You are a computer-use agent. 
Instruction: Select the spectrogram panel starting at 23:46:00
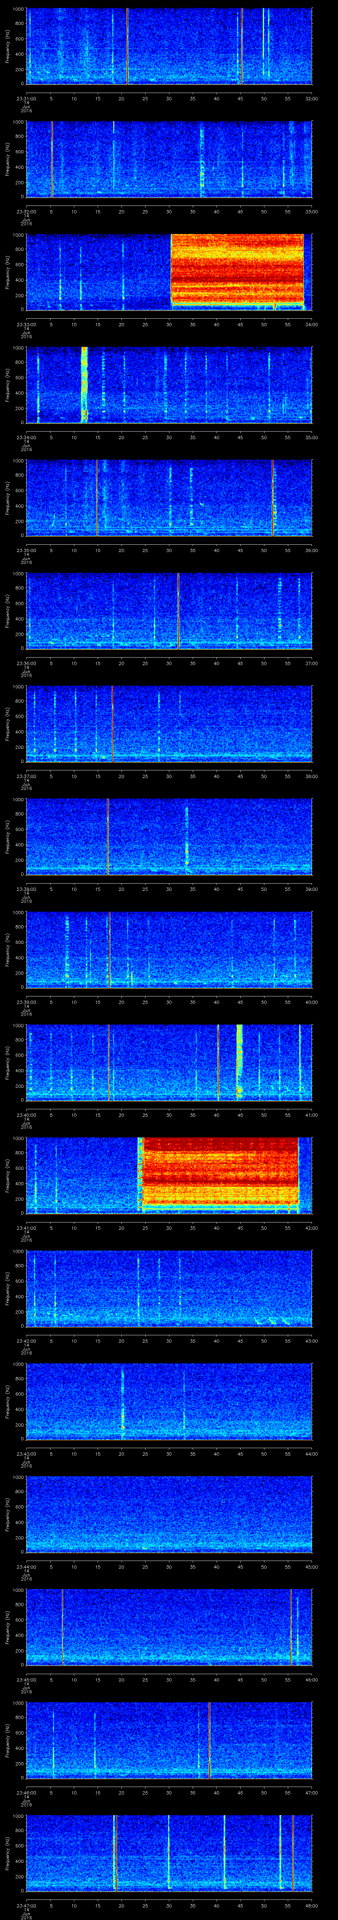169,1741
